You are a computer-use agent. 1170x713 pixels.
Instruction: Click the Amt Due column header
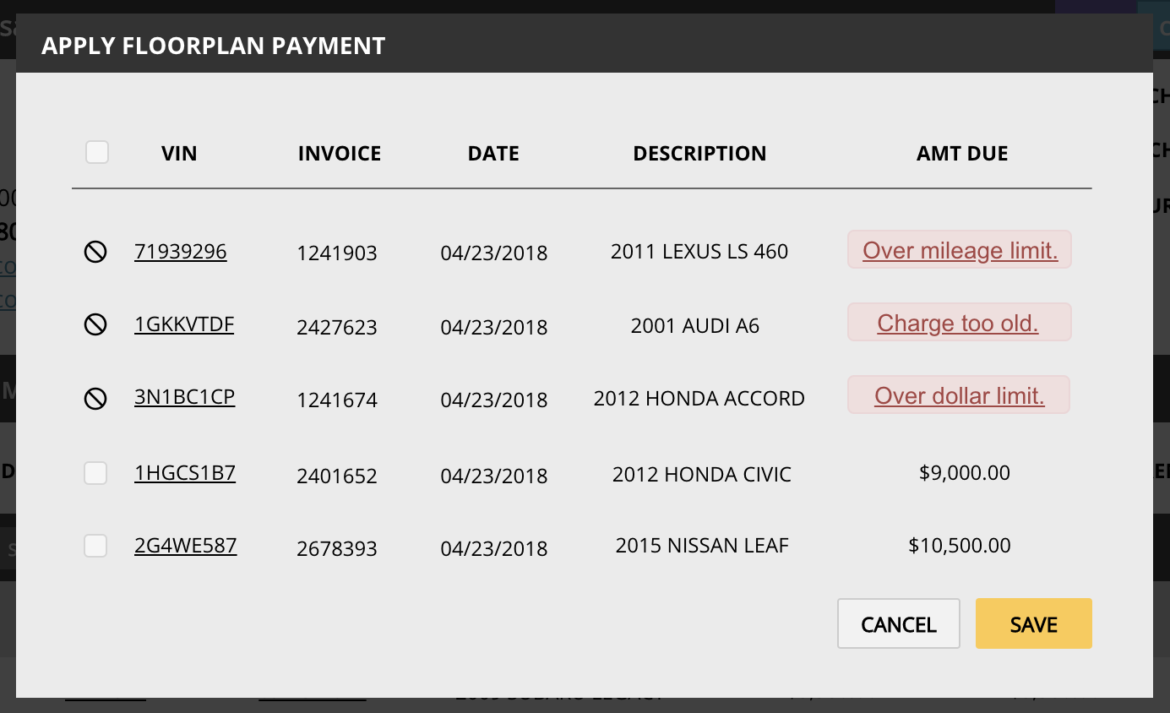tap(962, 154)
